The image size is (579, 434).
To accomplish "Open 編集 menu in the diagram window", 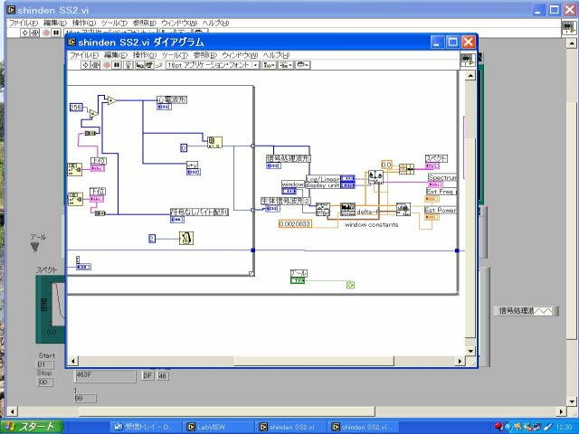I will tap(116, 55).
